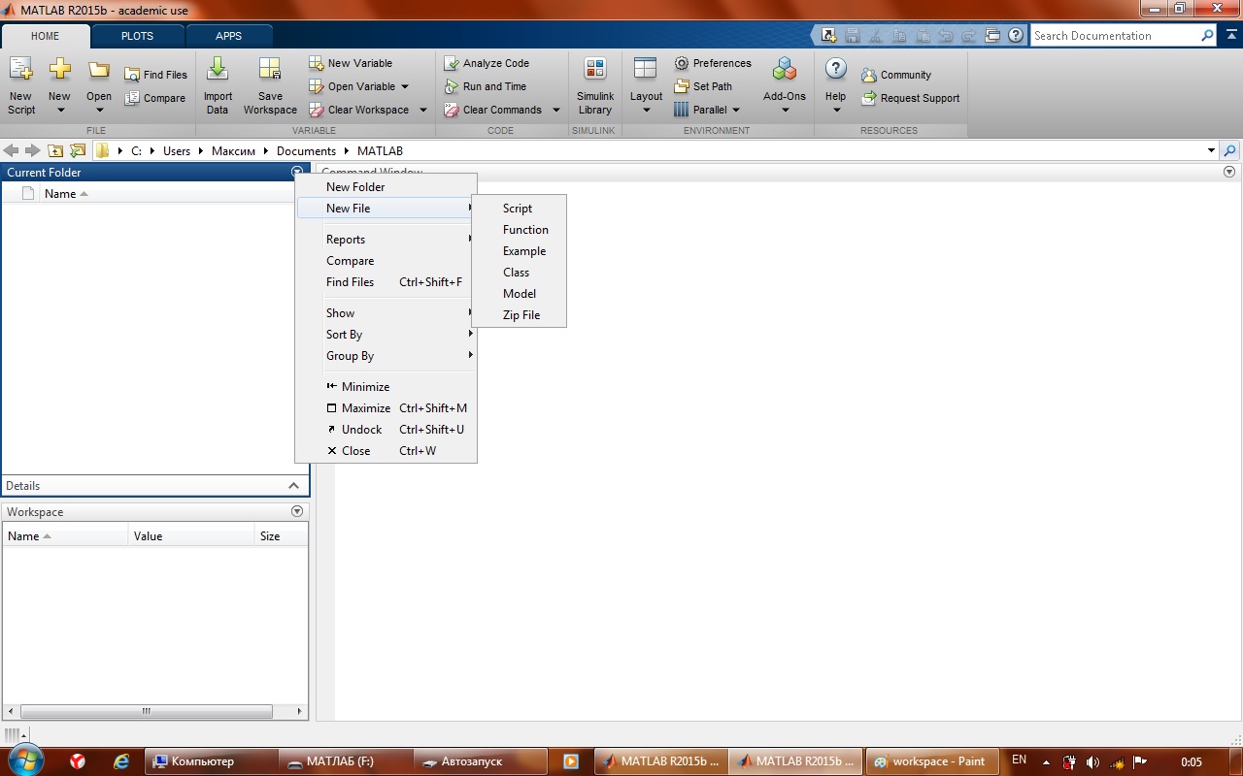Choose New Folder from the context menu
Viewport: 1243px width, 776px height.
pos(386,187)
